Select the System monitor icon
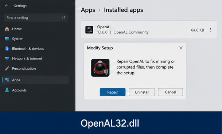Image resolution: width=222 pixels, height=134 pixels. click(x=7, y=38)
